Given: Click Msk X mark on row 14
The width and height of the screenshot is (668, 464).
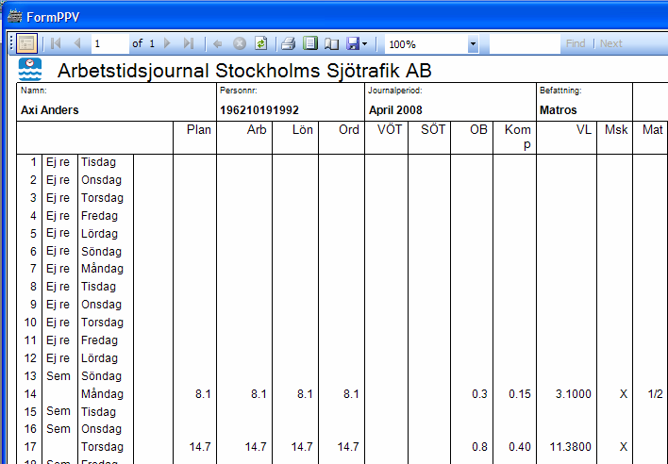Looking at the screenshot, I should pos(624,394).
